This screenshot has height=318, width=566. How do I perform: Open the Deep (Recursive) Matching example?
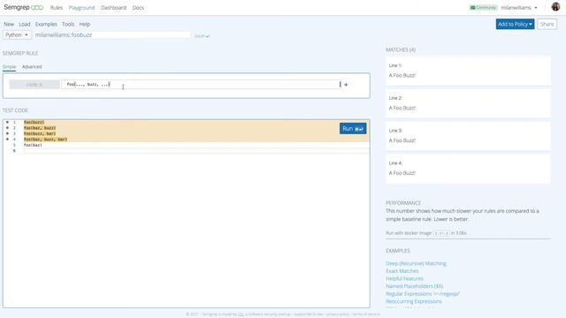416,263
